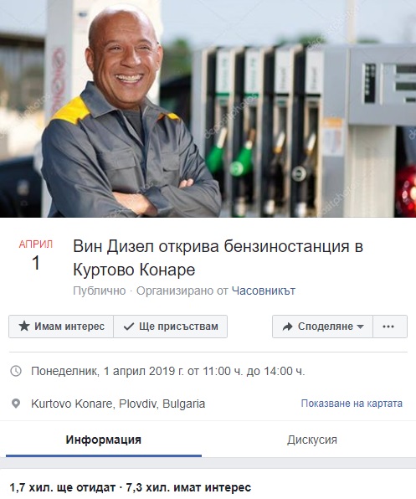Expand the Споделяне dropdown arrow
Image resolution: width=416 pixels, height=499 pixels.
tap(361, 327)
